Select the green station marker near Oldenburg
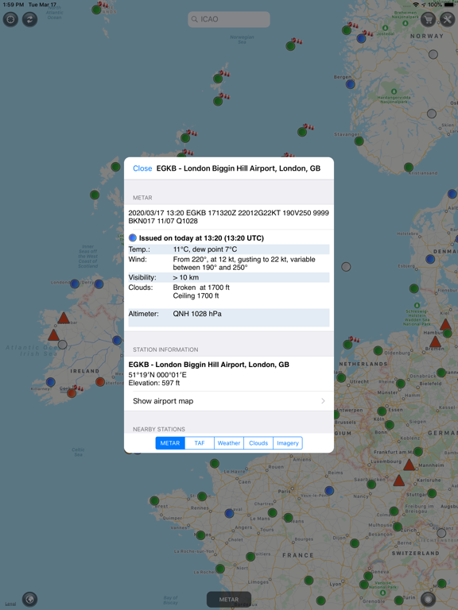 (378, 350)
